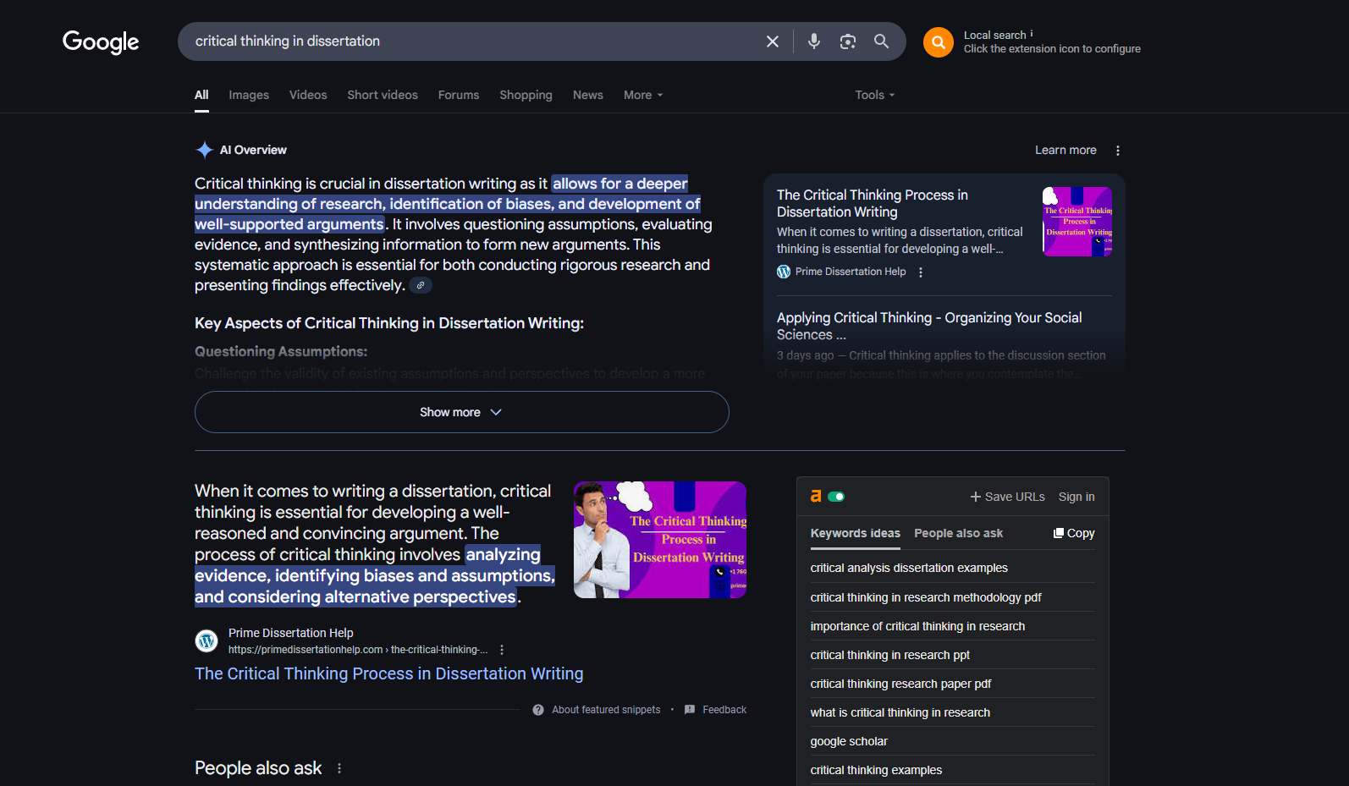Start voice search with microphone icon

tap(814, 41)
